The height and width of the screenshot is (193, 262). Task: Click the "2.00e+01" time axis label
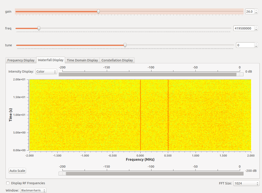pos(19,79)
